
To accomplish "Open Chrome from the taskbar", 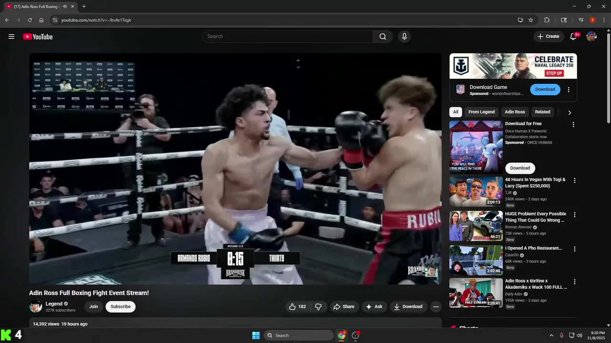I will (x=341, y=335).
